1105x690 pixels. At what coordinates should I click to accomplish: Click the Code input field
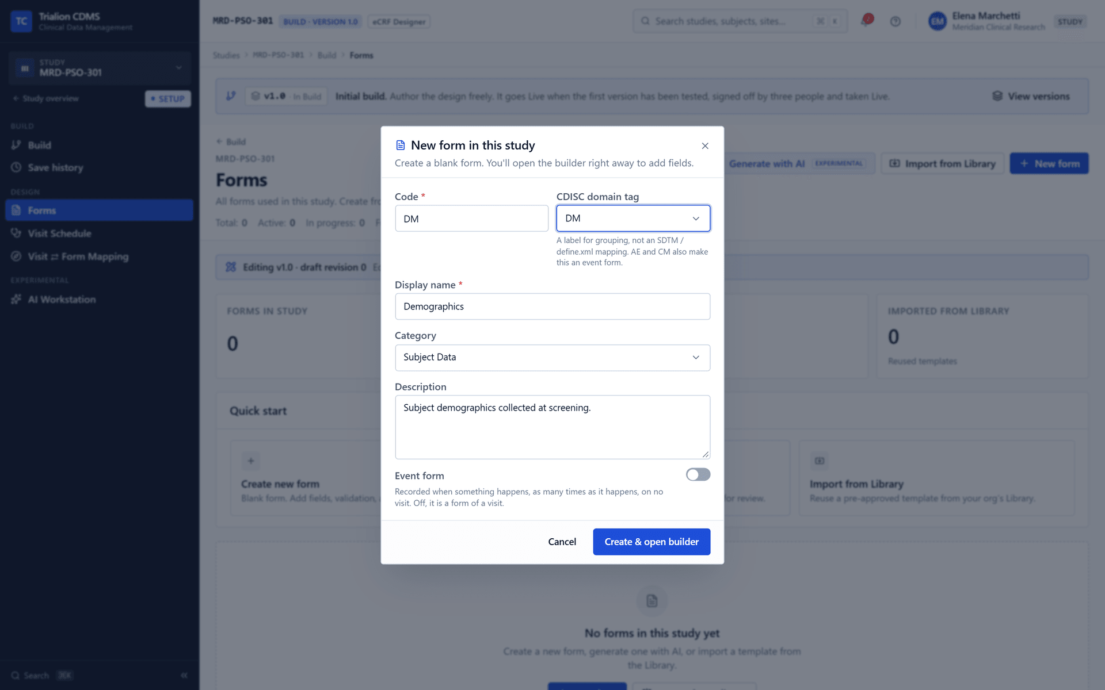(471, 218)
